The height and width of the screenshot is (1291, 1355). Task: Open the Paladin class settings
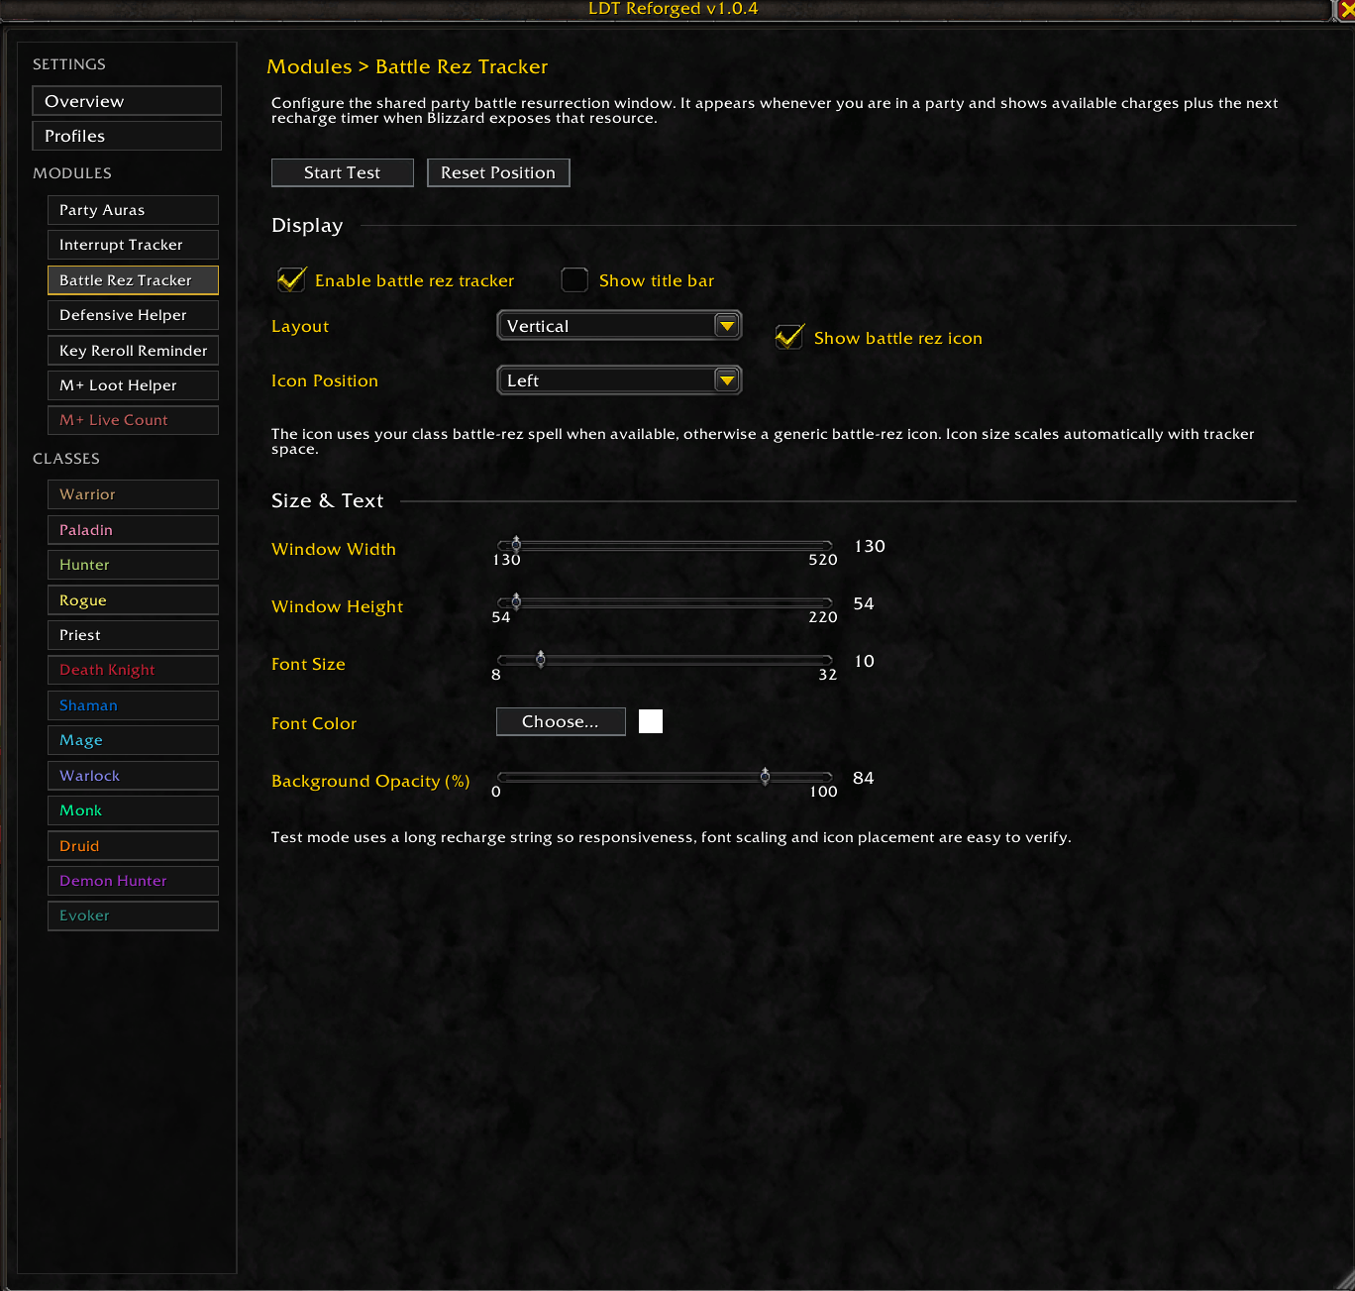pos(133,530)
